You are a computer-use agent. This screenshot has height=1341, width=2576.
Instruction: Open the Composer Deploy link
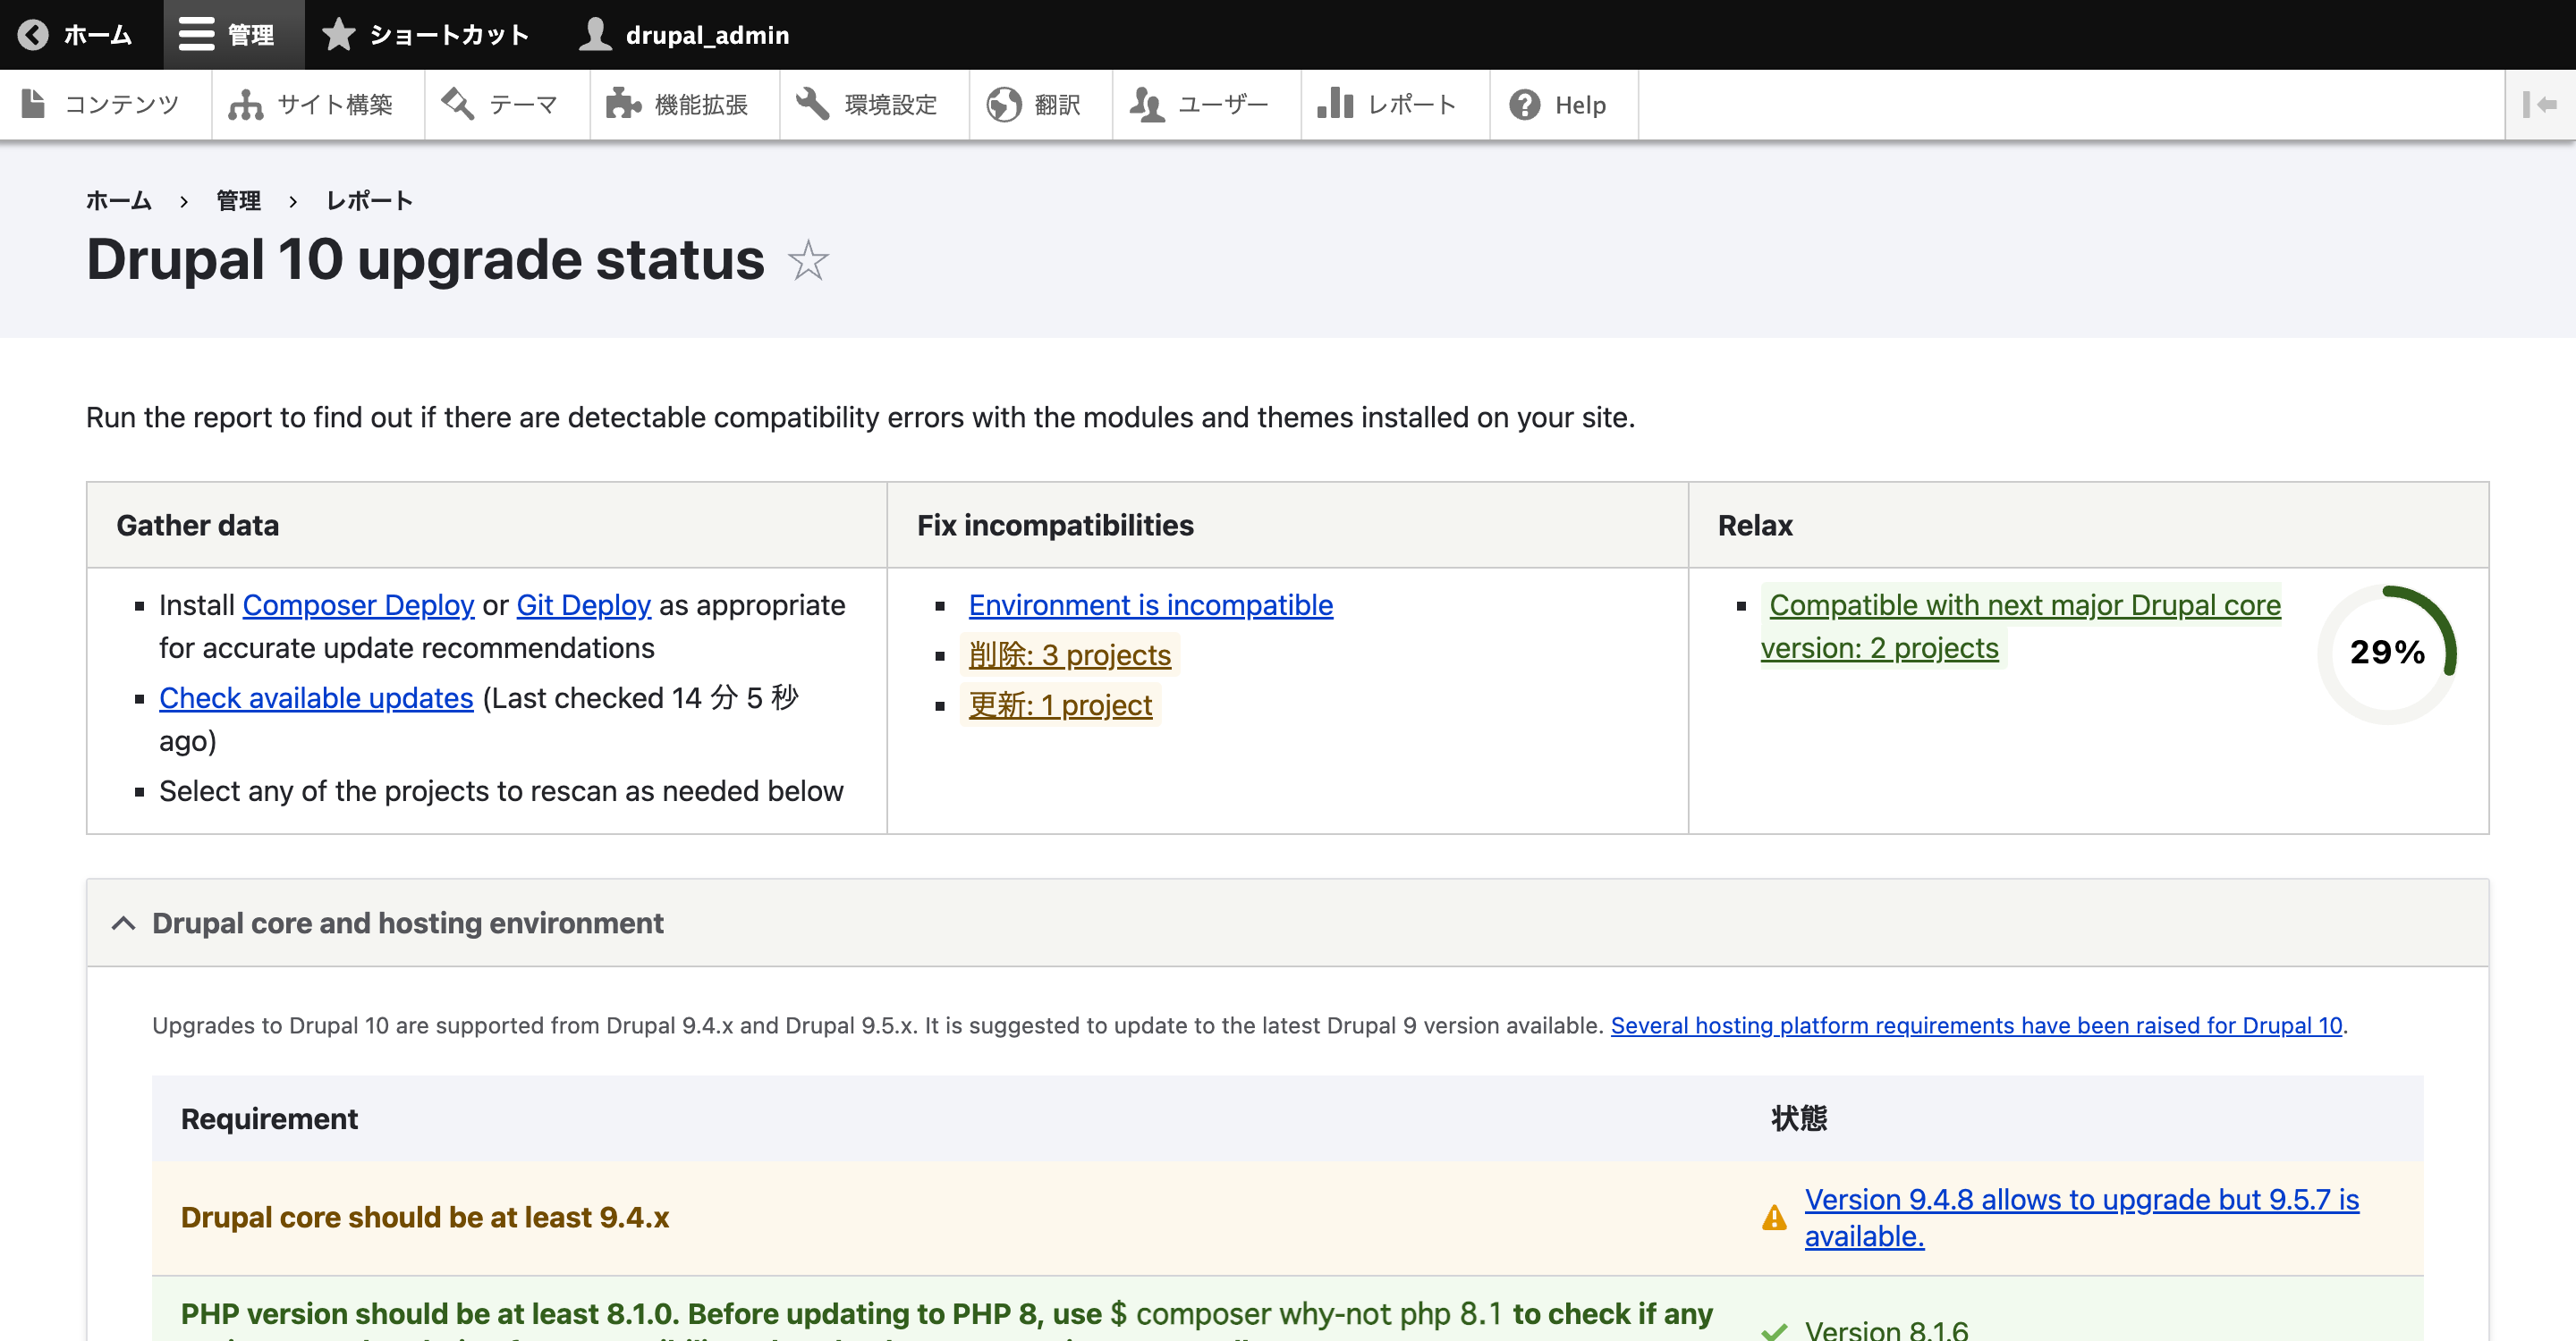tap(358, 604)
